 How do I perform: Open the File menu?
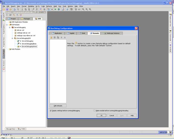click(4, 6)
